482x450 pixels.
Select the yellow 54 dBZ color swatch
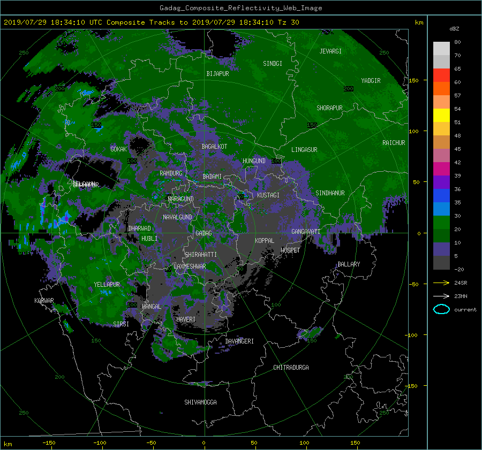(x=441, y=116)
